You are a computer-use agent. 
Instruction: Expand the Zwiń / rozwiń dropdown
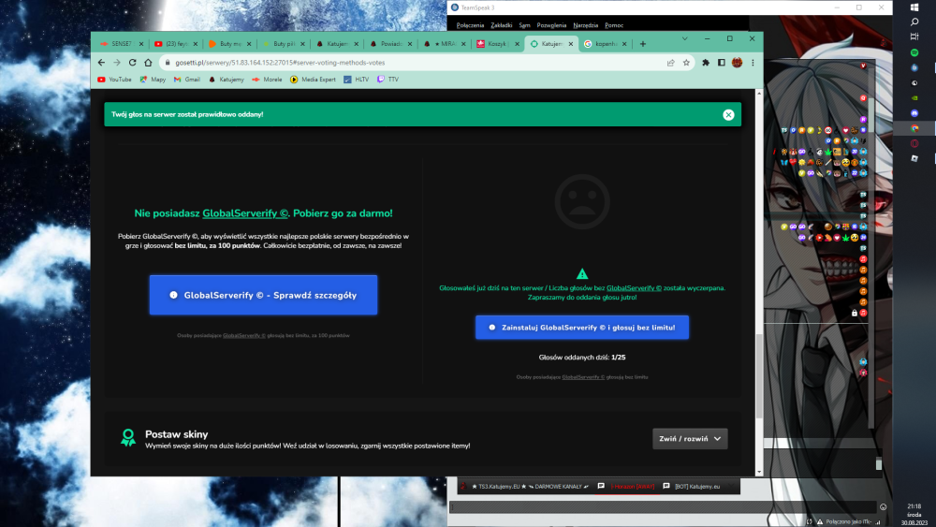coord(690,439)
